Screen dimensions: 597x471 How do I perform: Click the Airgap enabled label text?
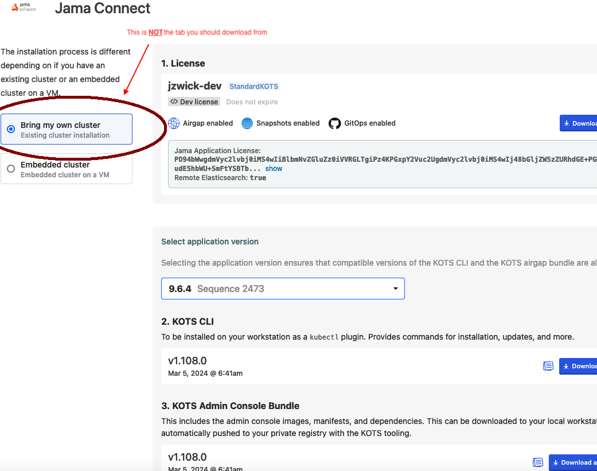208,123
